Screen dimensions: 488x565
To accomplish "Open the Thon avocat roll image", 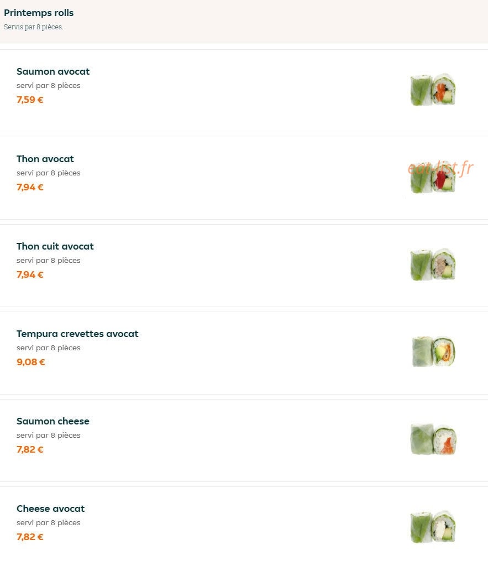I will coord(433,177).
